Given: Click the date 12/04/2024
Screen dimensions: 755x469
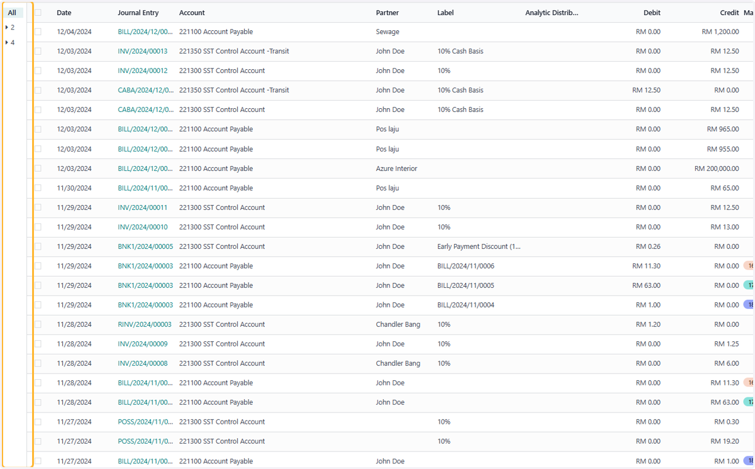Looking at the screenshot, I should pos(74,32).
